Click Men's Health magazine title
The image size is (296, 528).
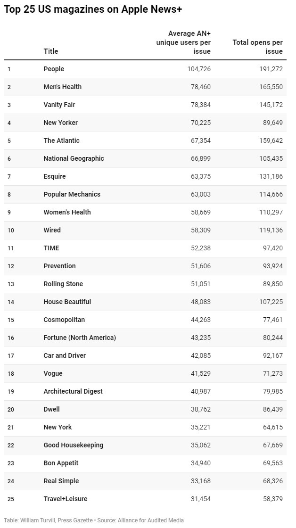click(x=62, y=87)
